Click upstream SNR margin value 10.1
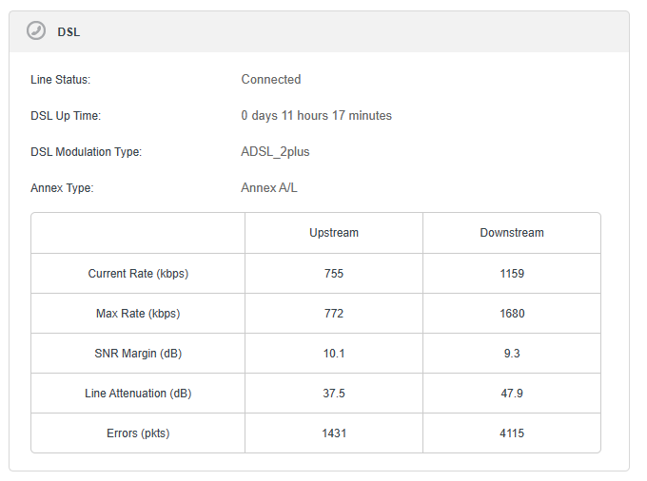The image size is (647, 481). click(x=333, y=354)
